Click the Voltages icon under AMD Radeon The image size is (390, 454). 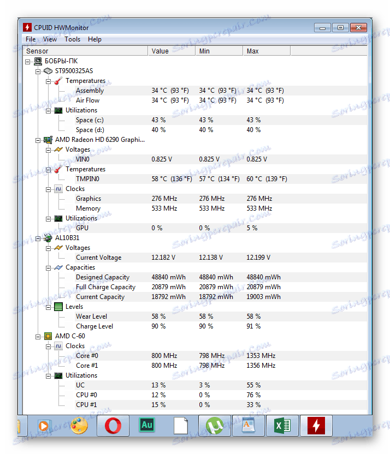click(x=58, y=150)
